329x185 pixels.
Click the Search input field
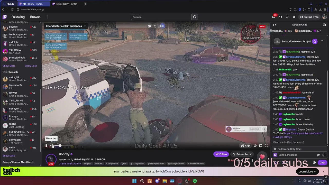tap(161, 17)
